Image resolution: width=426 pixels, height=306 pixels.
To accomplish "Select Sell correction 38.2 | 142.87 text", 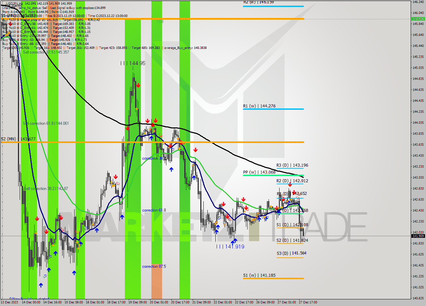I will point(46,189).
